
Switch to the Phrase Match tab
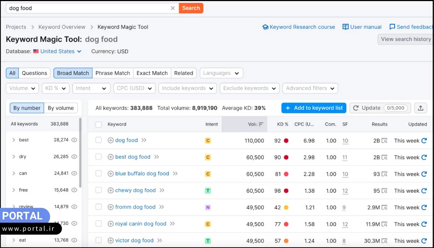(x=112, y=73)
